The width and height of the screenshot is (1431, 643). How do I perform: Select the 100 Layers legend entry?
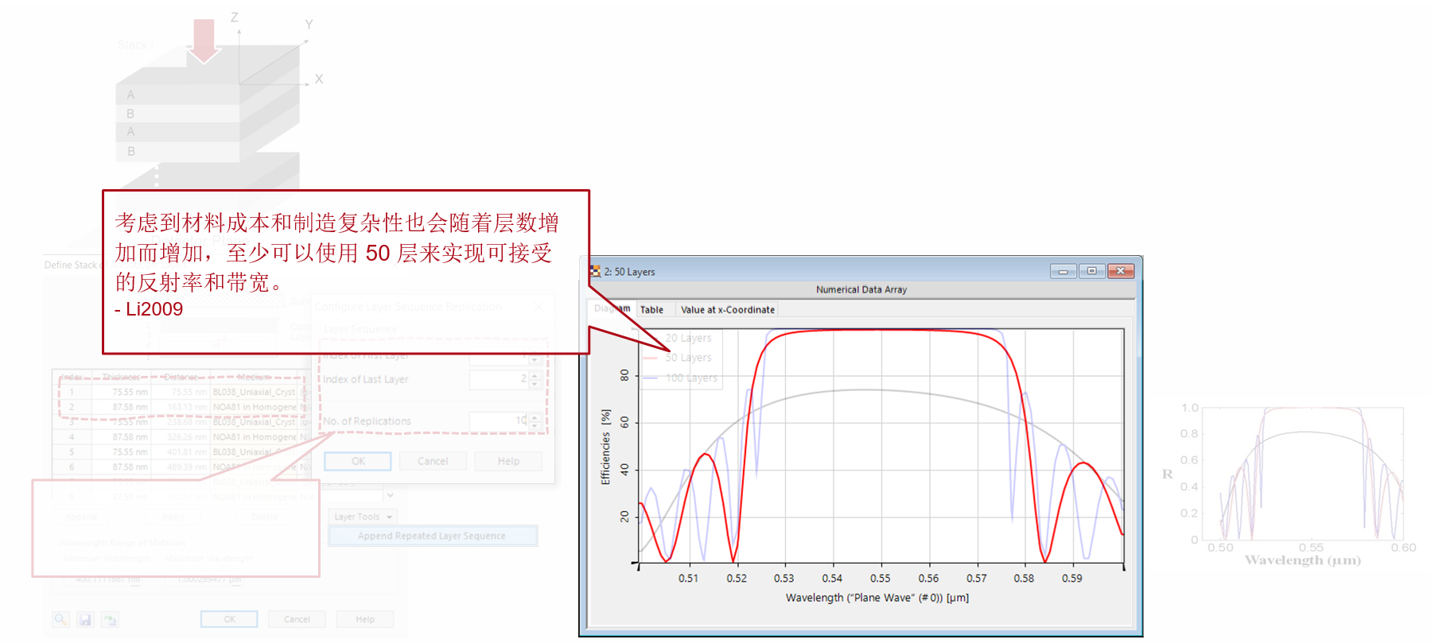point(681,378)
